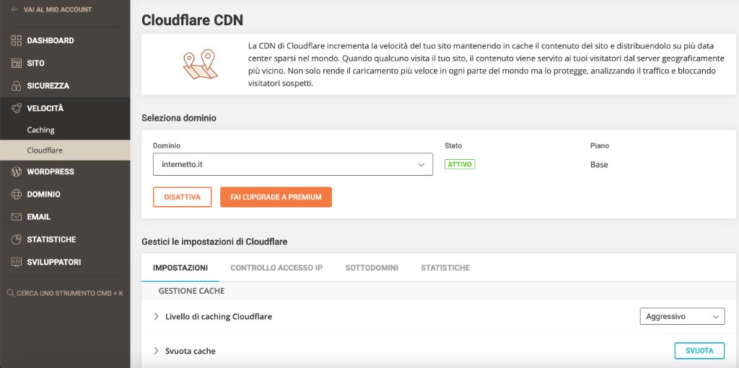Switch to the Impostazioni tab
Screen dimensions: 739x368
(180, 268)
